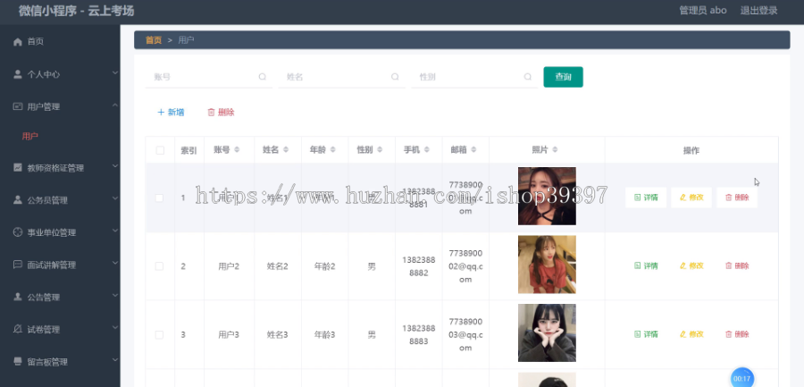Viewport: 804px width, 387px height.
Task: Sort by 照片 column arrows
Action: pos(556,150)
